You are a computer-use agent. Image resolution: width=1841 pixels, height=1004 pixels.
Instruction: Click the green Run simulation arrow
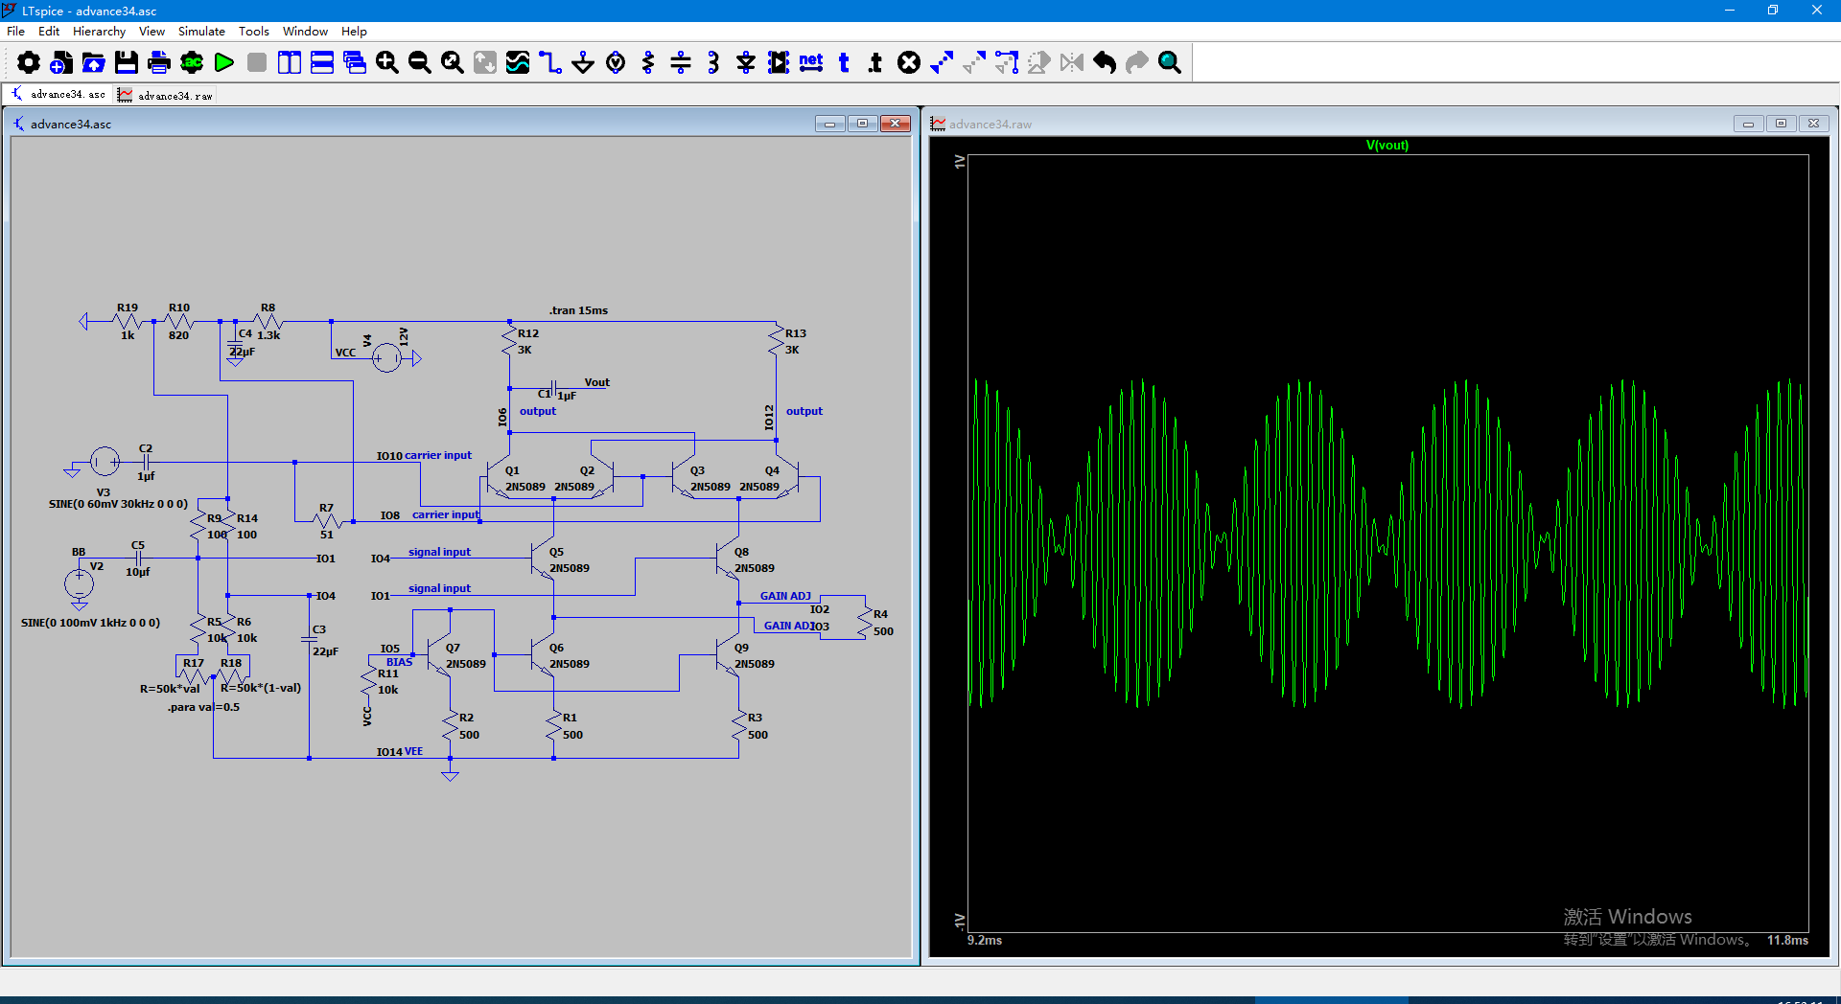[224, 63]
